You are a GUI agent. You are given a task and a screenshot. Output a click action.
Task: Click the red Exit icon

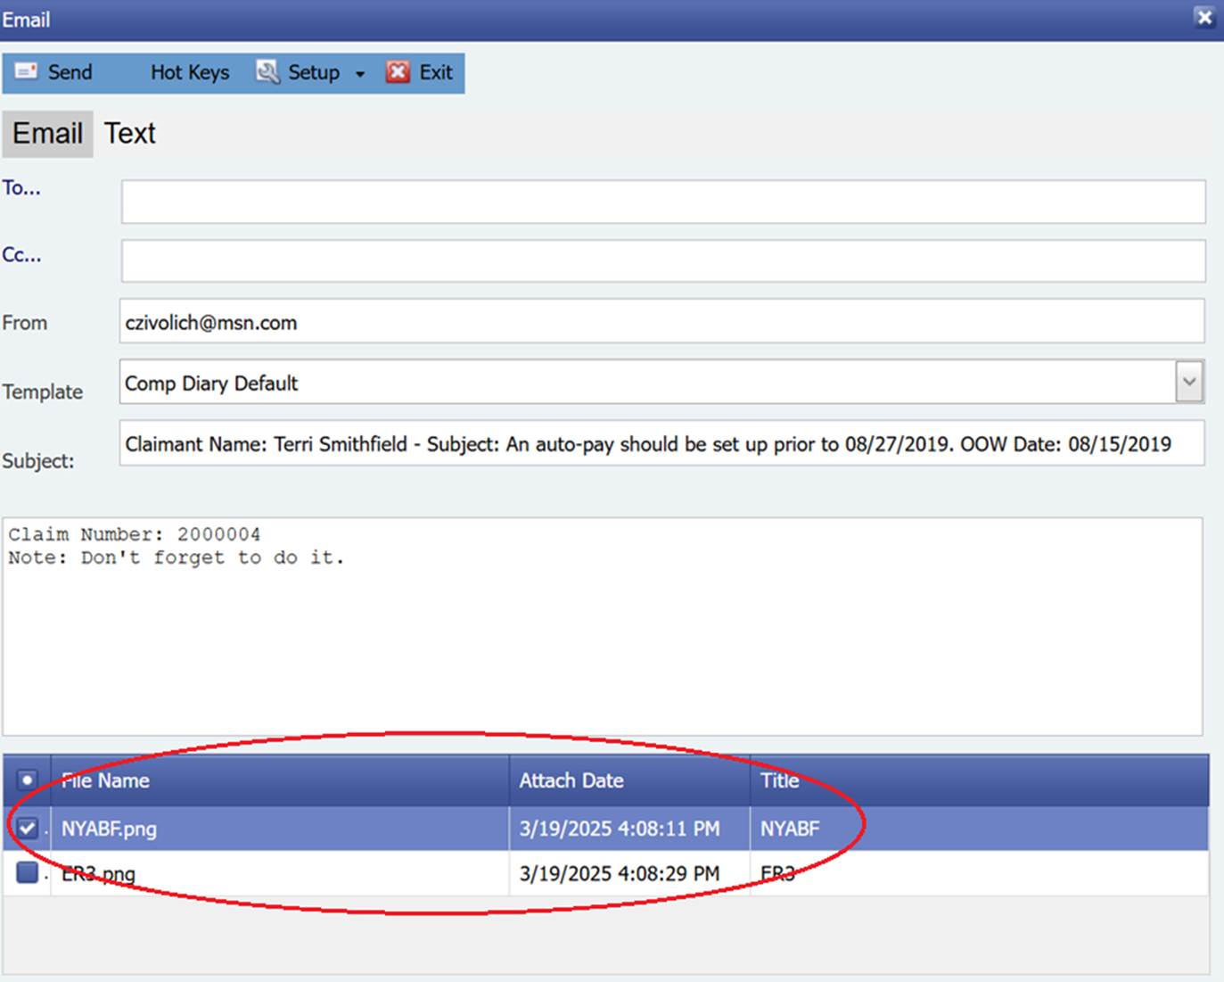point(398,71)
